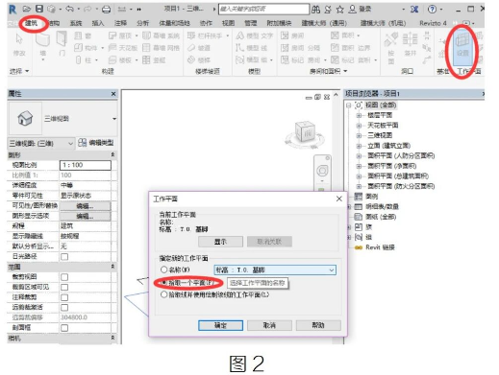499x375 pixels.
Task: Click the 视图比例 1 : 100 field
Action: tap(86, 165)
